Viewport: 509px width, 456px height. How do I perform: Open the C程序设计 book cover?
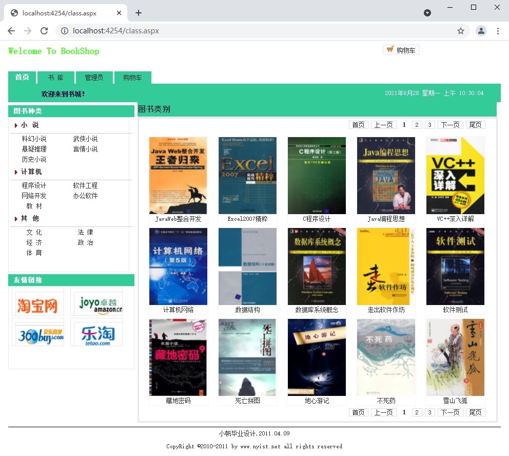[x=317, y=176]
